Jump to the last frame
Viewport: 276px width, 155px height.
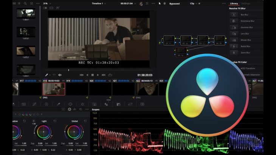click(x=104, y=75)
